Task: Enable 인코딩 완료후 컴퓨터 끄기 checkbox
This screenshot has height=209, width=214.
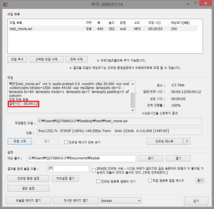Action: pyautogui.click(x=98, y=181)
